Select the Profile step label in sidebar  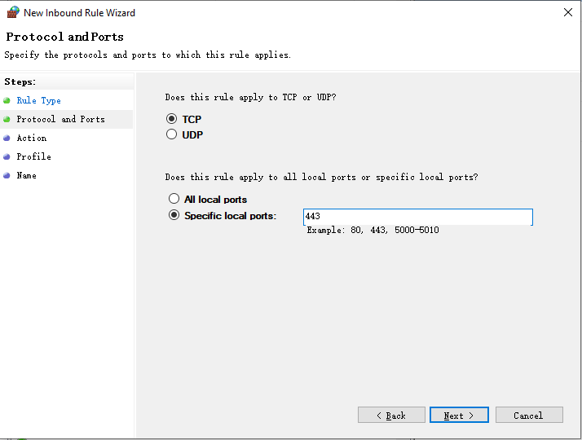click(33, 156)
